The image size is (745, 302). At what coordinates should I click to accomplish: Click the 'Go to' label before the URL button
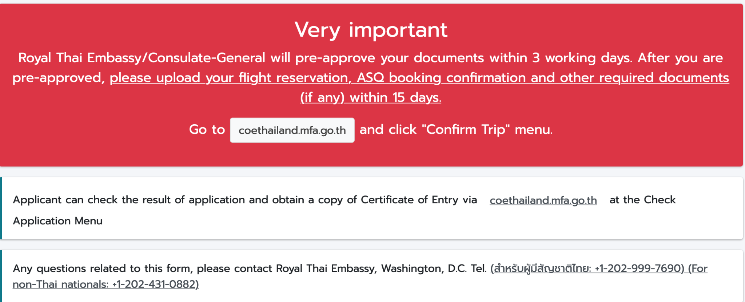207,130
